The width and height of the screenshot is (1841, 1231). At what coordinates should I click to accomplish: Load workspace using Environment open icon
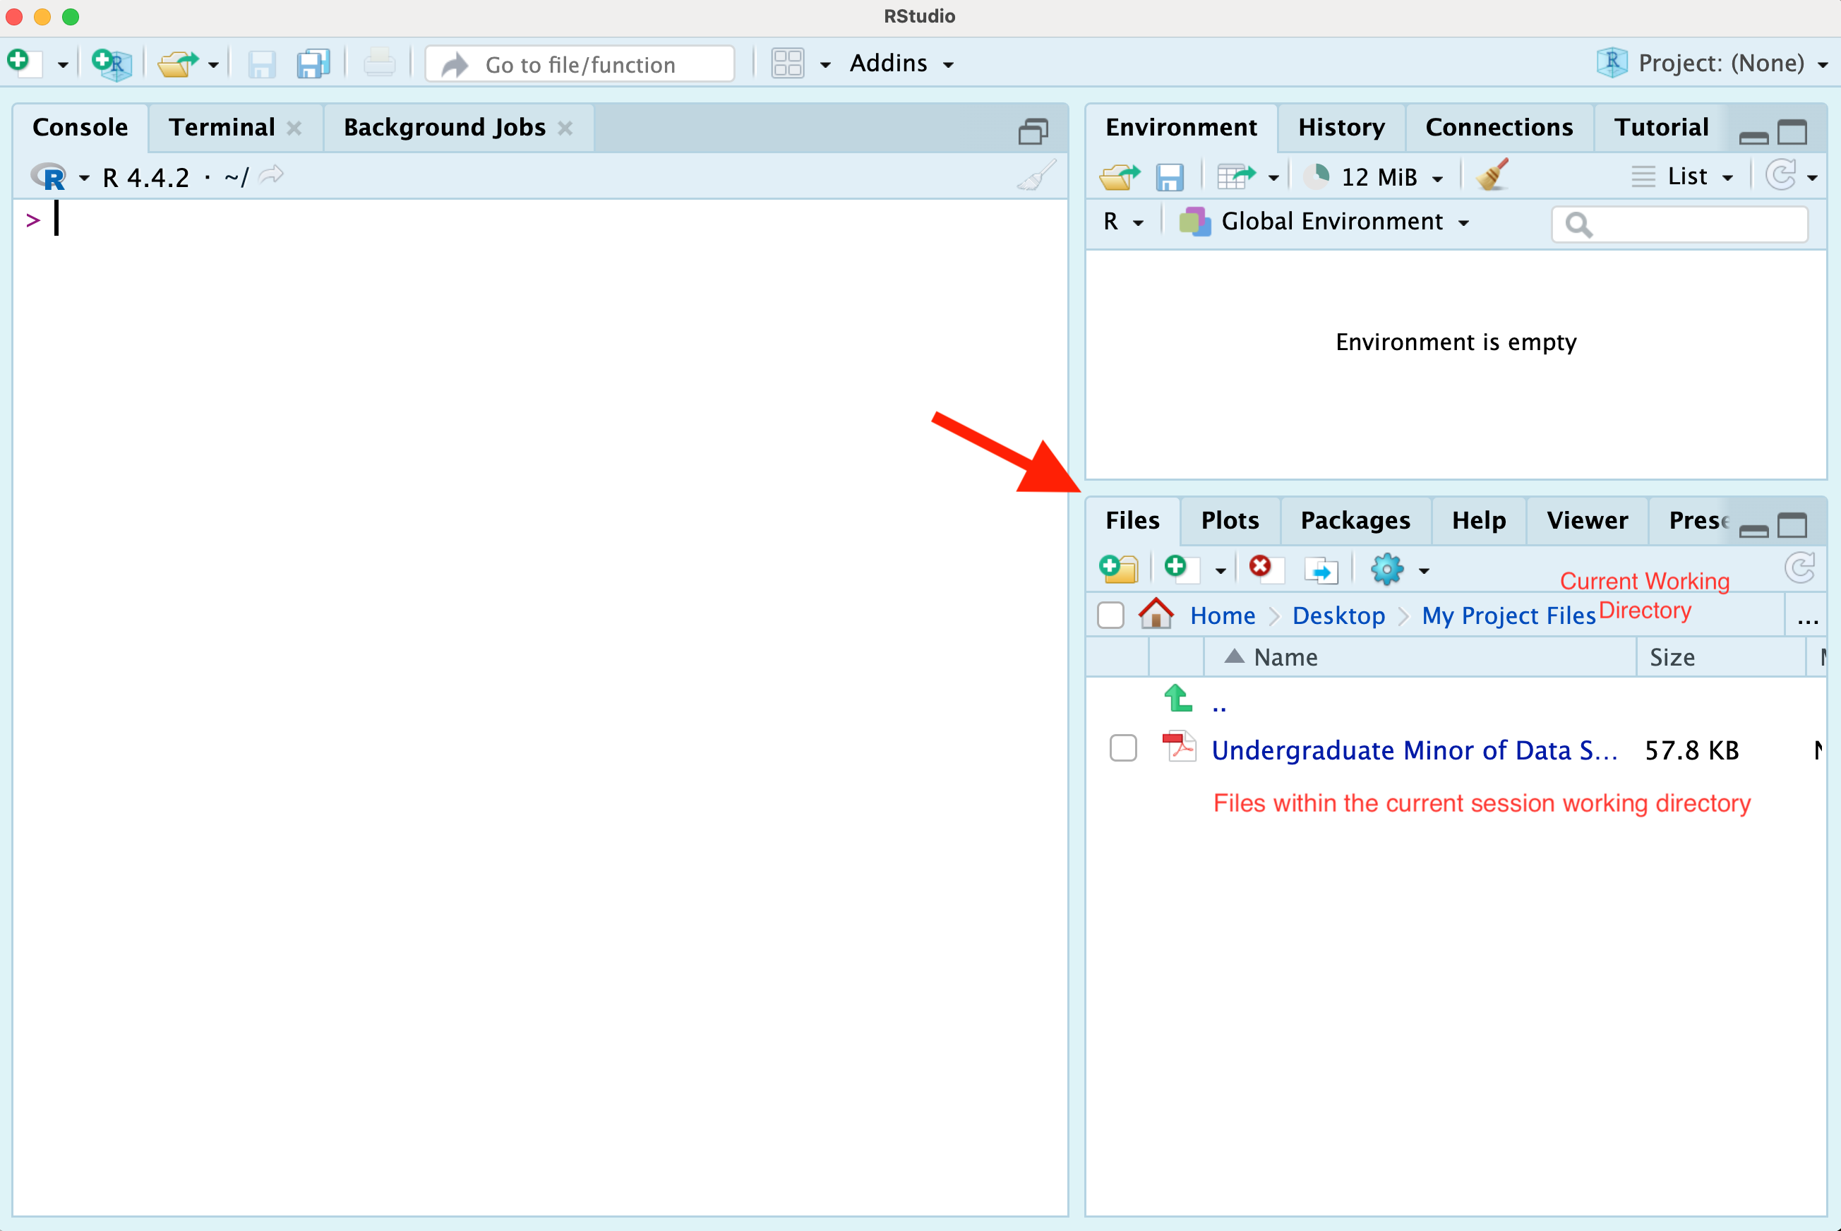pos(1120,176)
